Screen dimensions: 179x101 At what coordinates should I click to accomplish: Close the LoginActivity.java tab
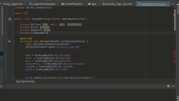click(57, 4)
